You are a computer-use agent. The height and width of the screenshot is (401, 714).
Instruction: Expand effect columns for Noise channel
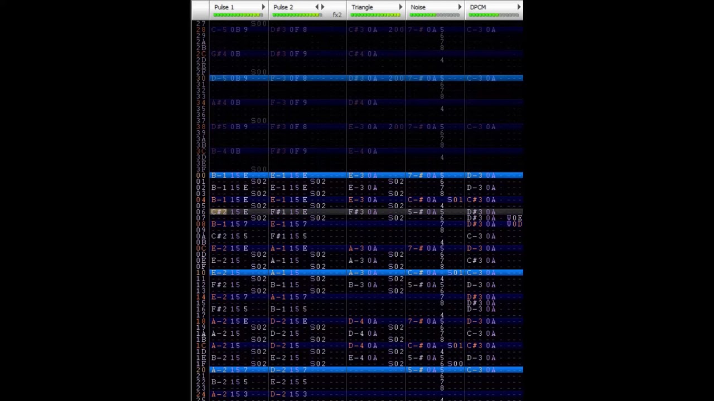pyautogui.click(x=460, y=7)
